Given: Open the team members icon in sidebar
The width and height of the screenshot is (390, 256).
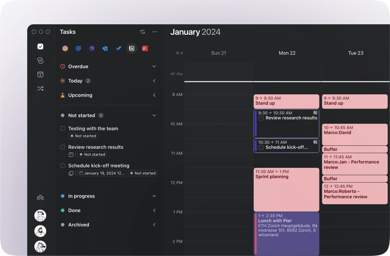Looking at the screenshot, I should pos(40,198).
